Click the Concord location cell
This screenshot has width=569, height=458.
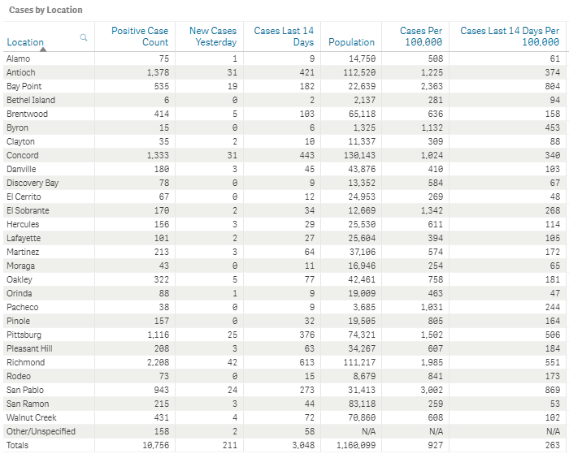click(23, 155)
